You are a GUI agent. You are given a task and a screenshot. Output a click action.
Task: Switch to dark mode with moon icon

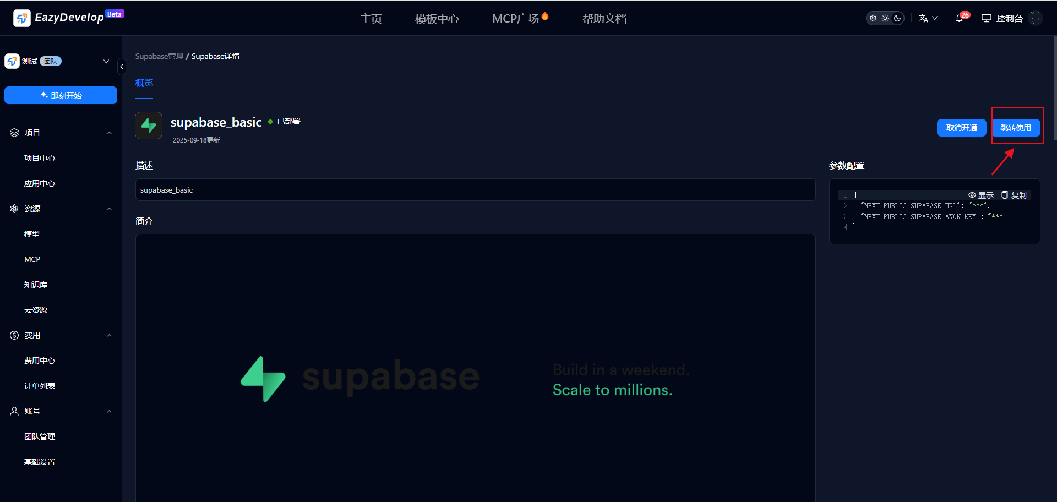coord(897,18)
